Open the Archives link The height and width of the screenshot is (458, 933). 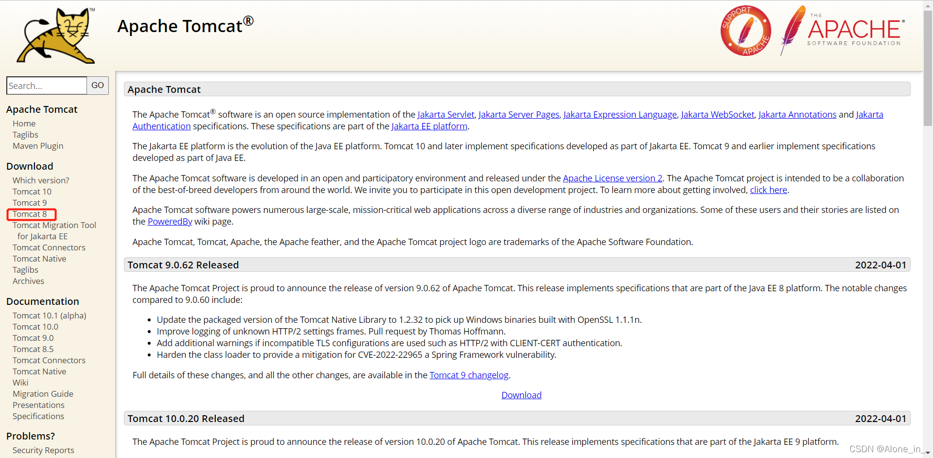point(28,281)
